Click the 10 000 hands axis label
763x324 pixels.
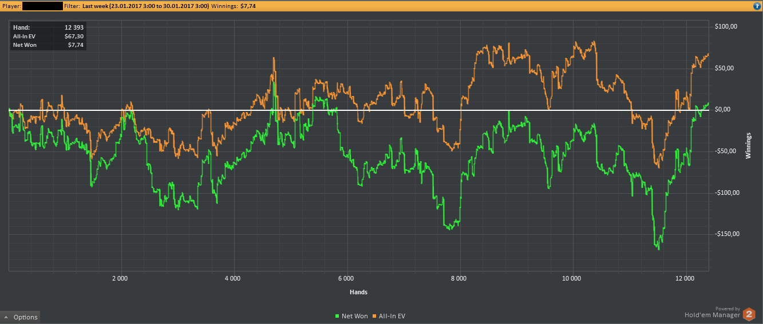[x=571, y=278]
